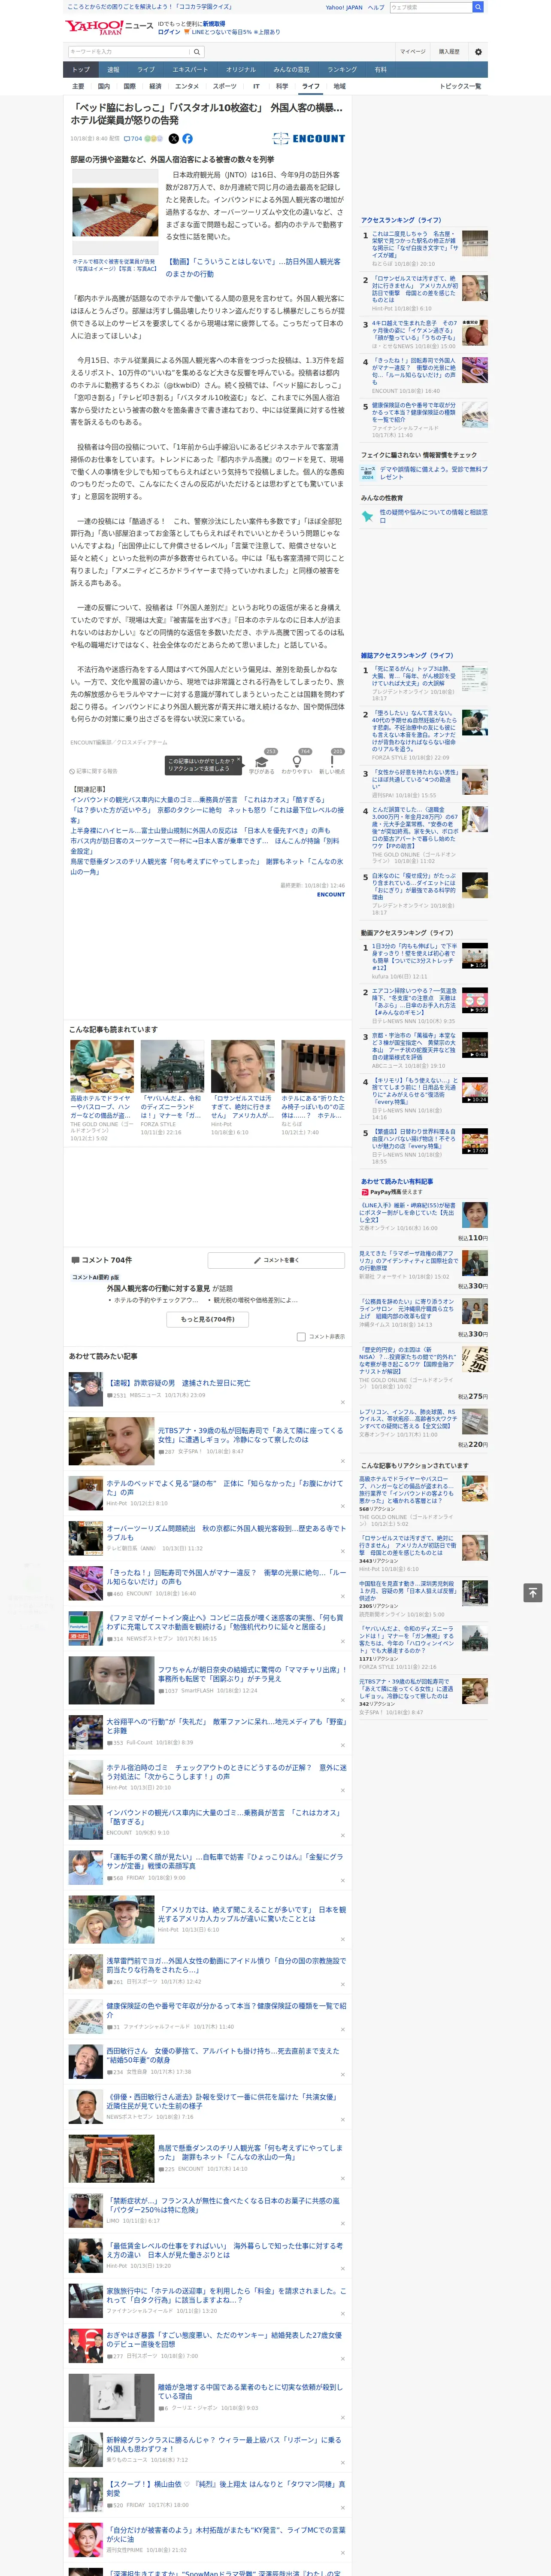Open the ディズニーランド thumbnail in recommended articles
This screenshot has width=551, height=2576.
pos(172,1066)
